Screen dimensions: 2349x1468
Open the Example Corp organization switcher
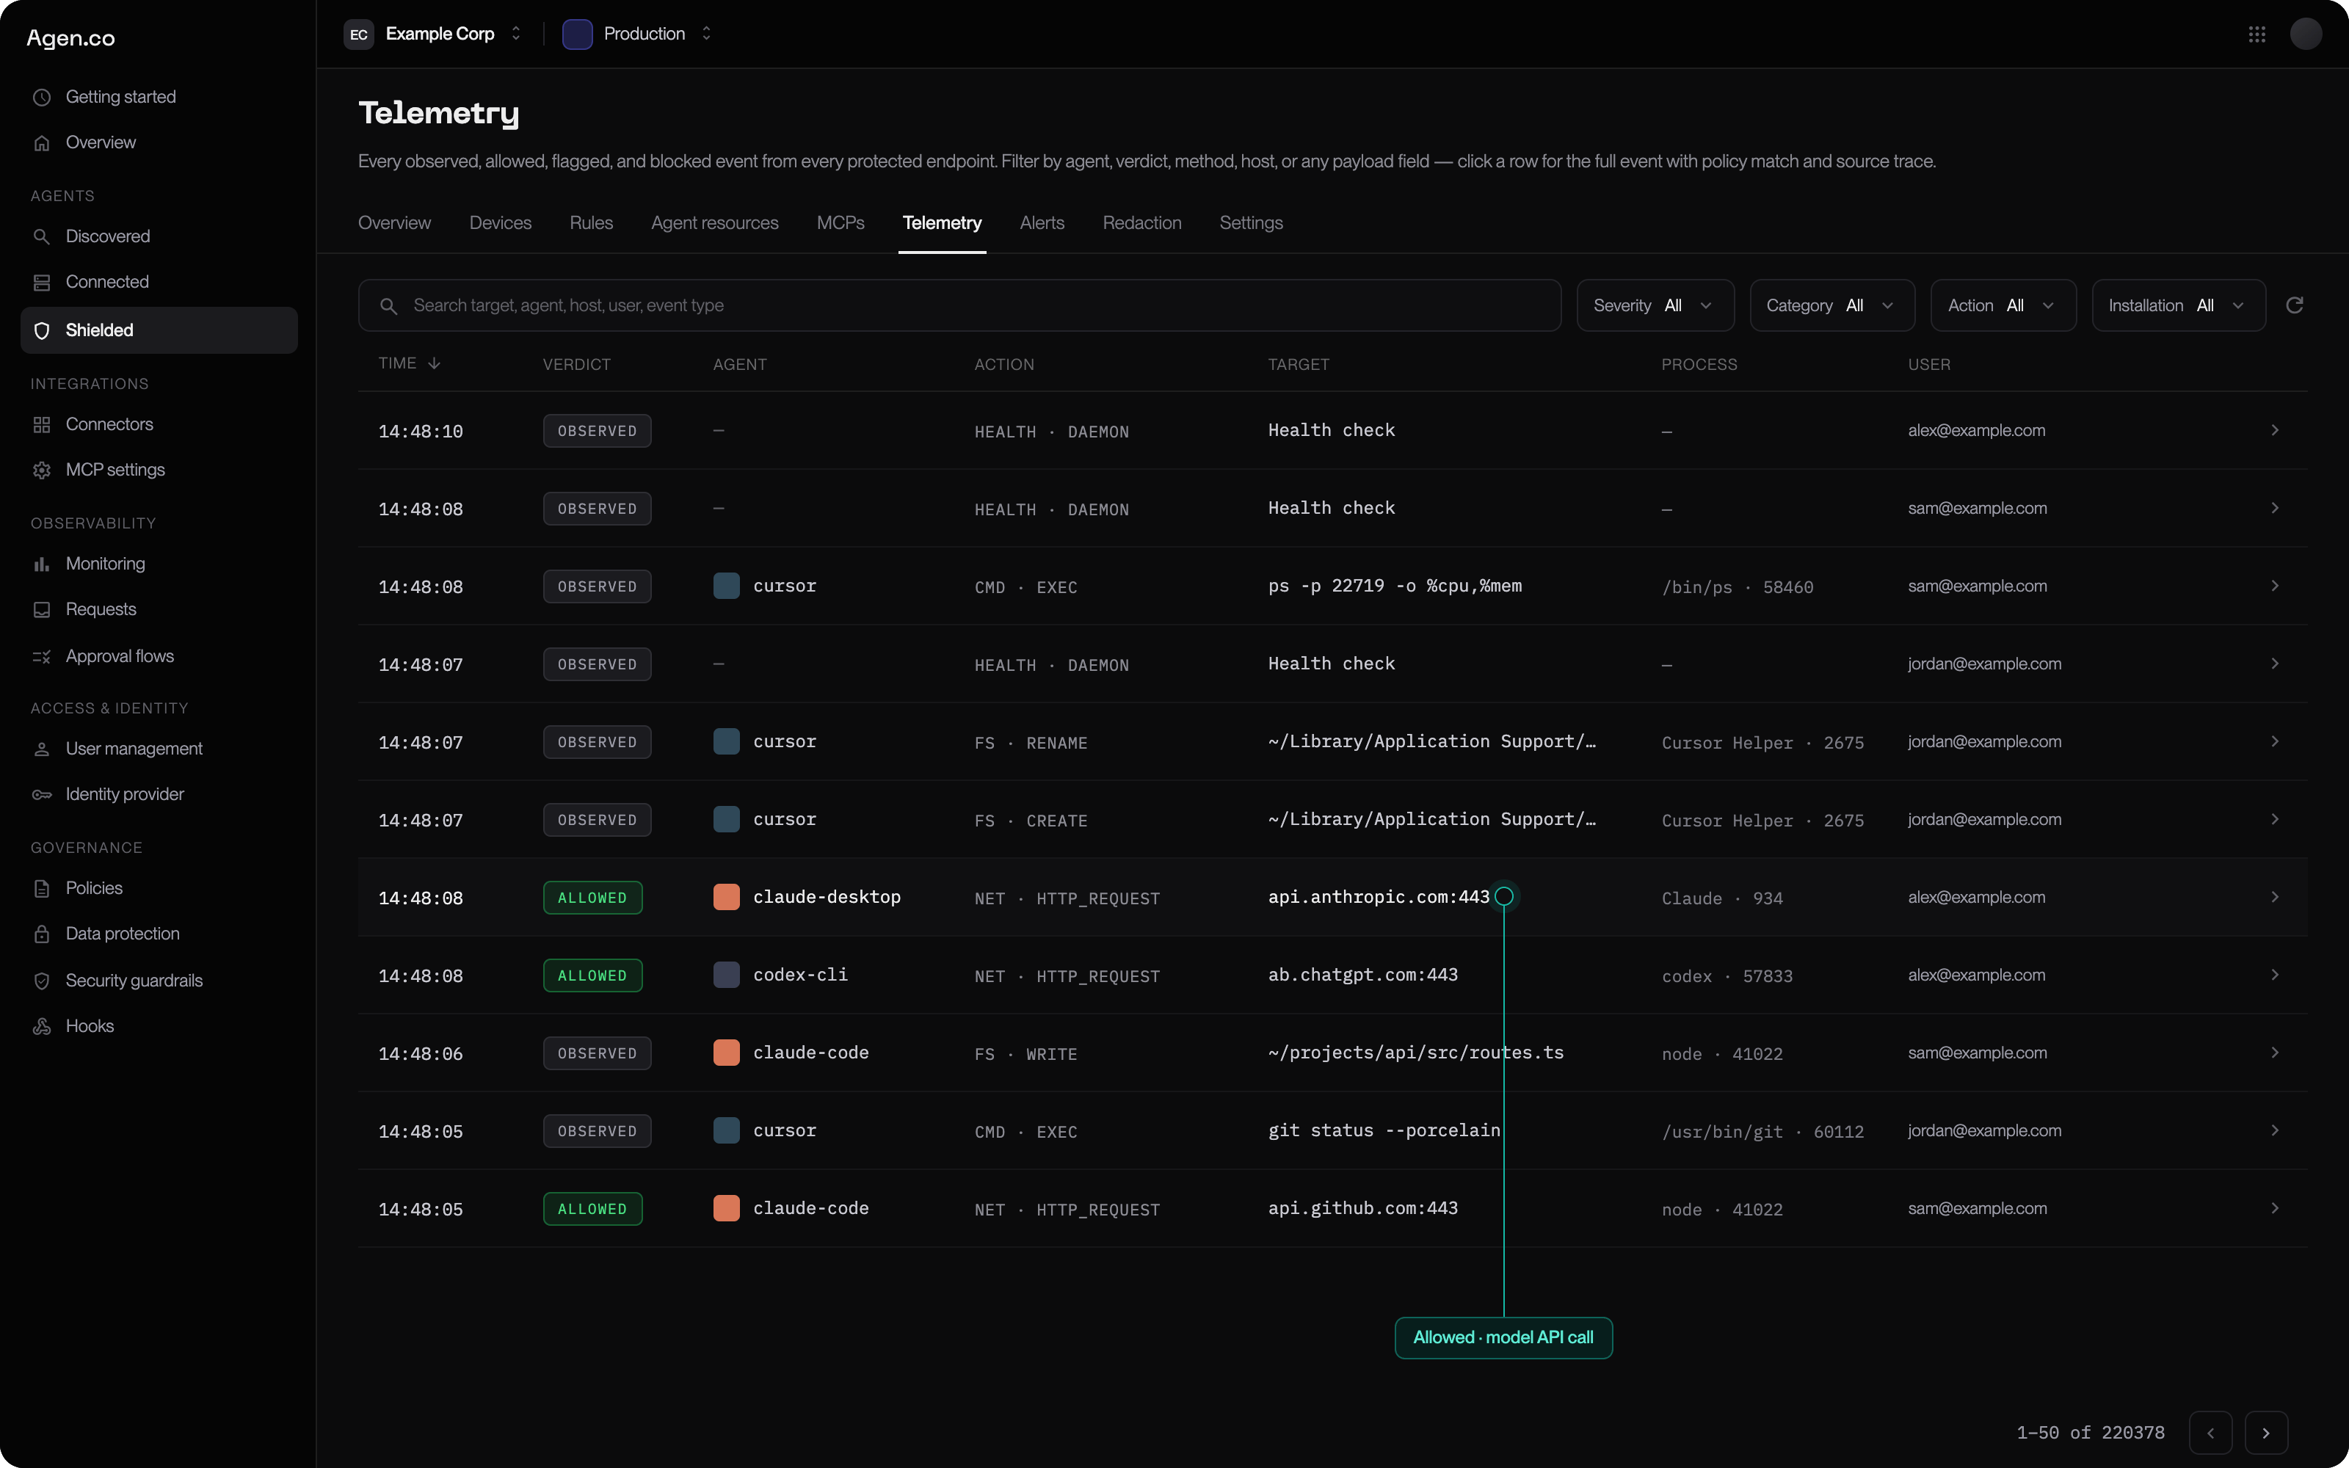click(x=434, y=34)
